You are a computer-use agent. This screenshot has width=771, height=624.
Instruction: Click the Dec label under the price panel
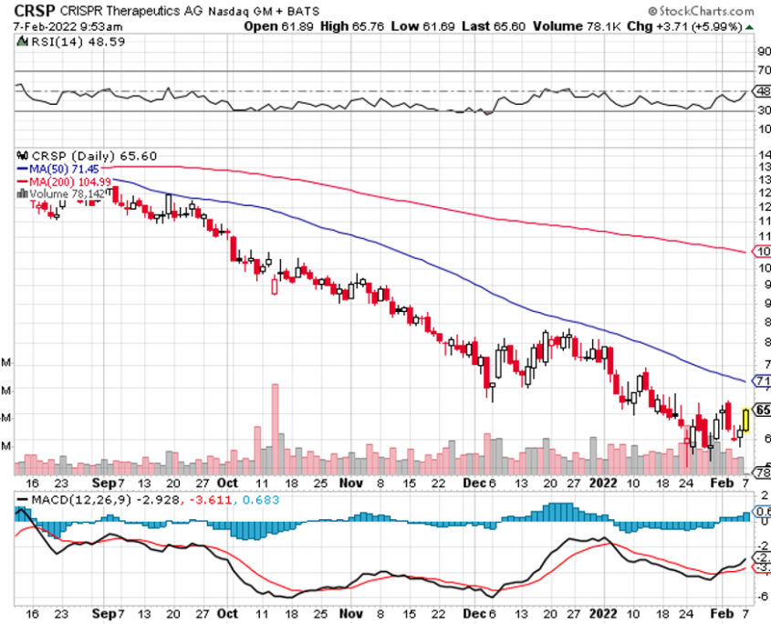pos(474,483)
